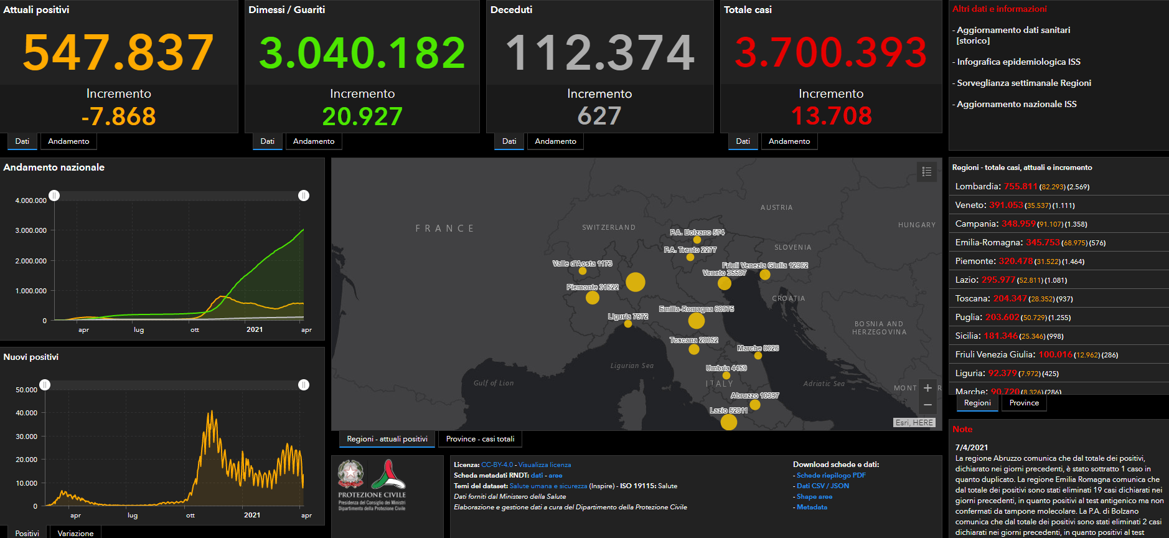Switch map to Province - casi totali
Image resolution: width=1169 pixels, height=538 pixels.
coord(480,439)
